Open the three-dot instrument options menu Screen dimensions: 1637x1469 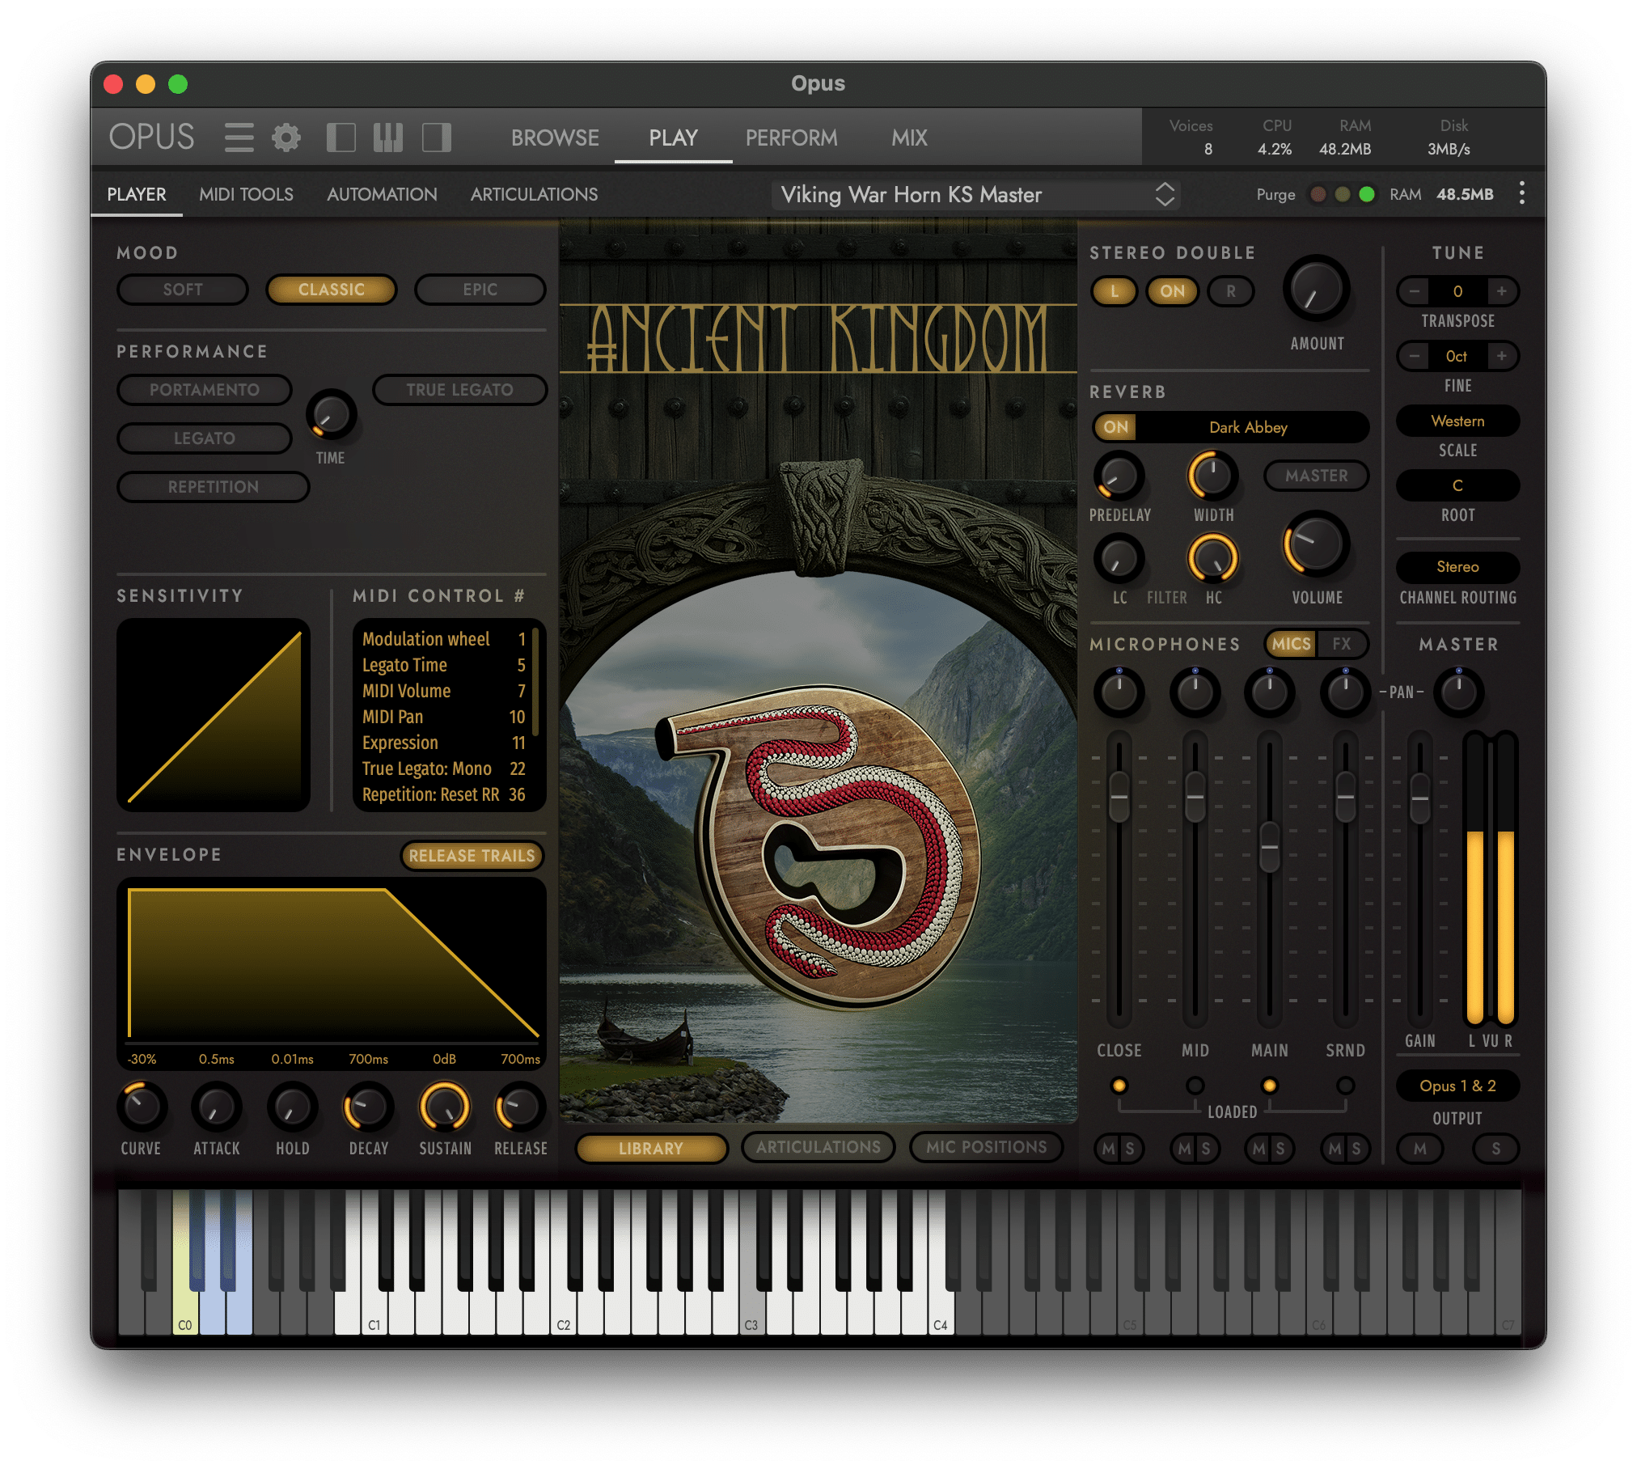(x=1521, y=193)
